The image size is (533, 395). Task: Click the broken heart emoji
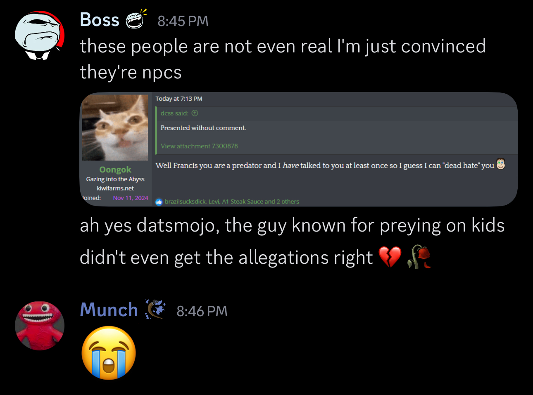point(390,257)
